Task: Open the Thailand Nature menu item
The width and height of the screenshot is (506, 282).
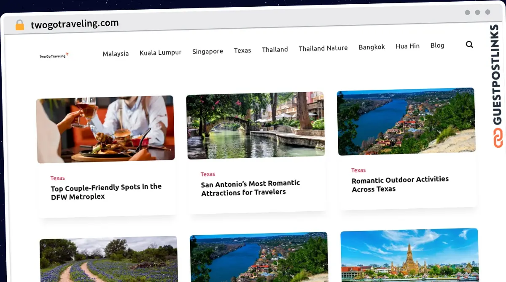Action: tap(323, 48)
